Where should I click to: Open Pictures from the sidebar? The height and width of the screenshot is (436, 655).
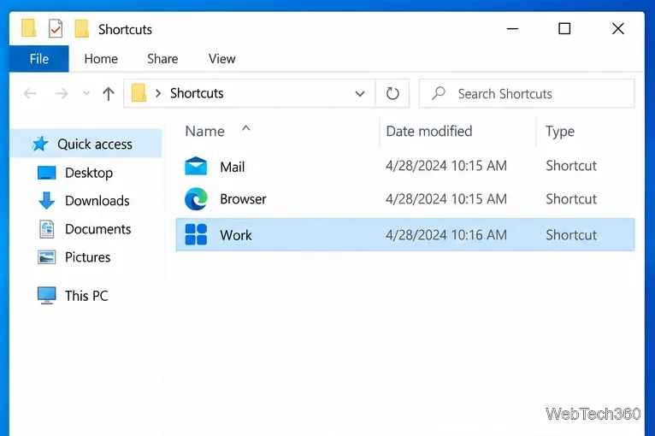(x=88, y=257)
